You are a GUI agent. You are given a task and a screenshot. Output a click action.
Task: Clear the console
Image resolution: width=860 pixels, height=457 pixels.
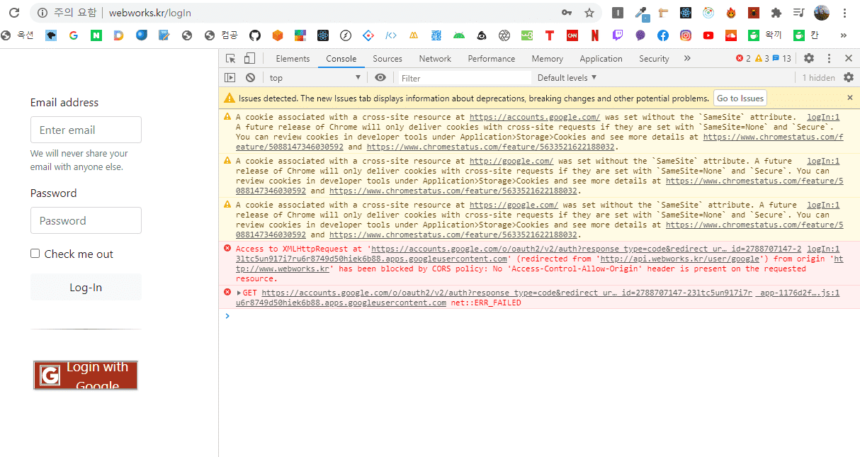(250, 78)
